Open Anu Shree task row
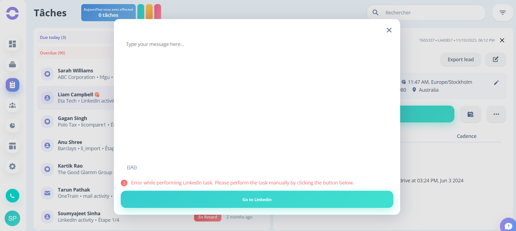This screenshot has height=231, width=516. 76,145
